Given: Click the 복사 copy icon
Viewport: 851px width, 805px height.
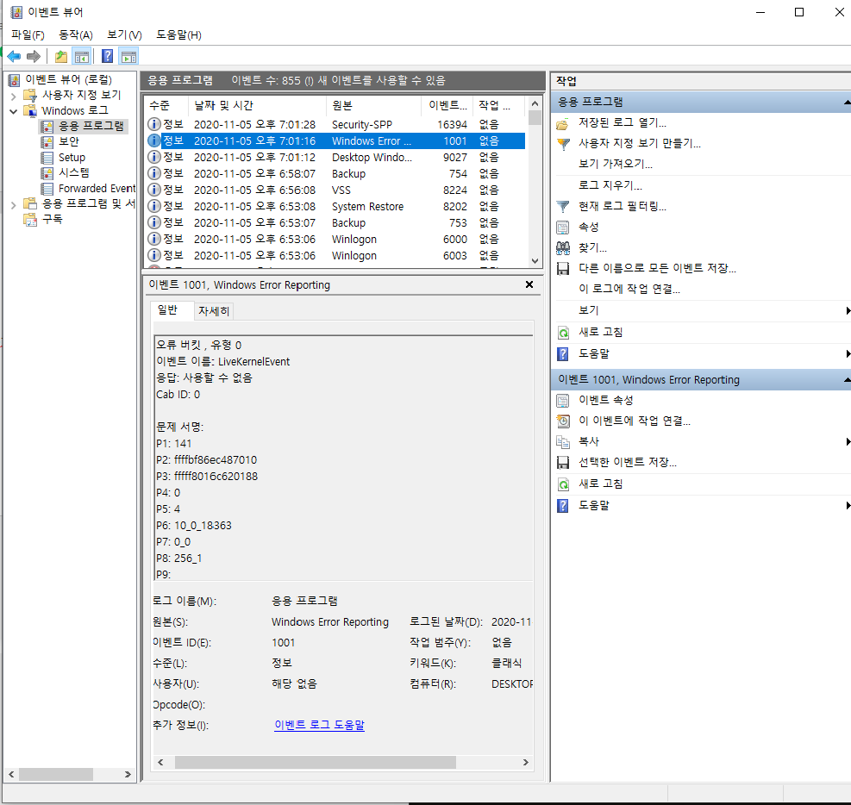Looking at the screenshot, I should tap(565, 441).
